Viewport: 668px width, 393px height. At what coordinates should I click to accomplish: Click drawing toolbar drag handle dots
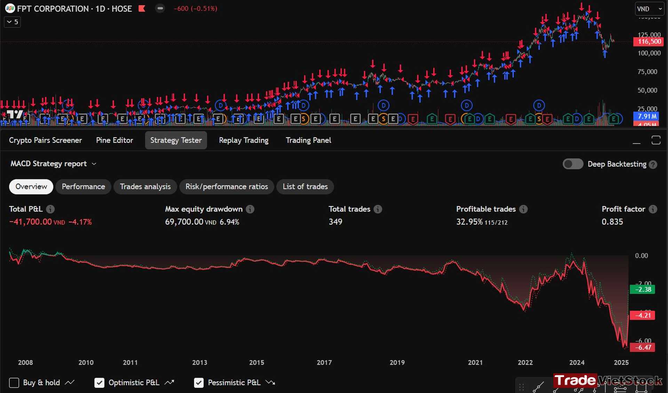pyautogui.click(x=522, y=387)
